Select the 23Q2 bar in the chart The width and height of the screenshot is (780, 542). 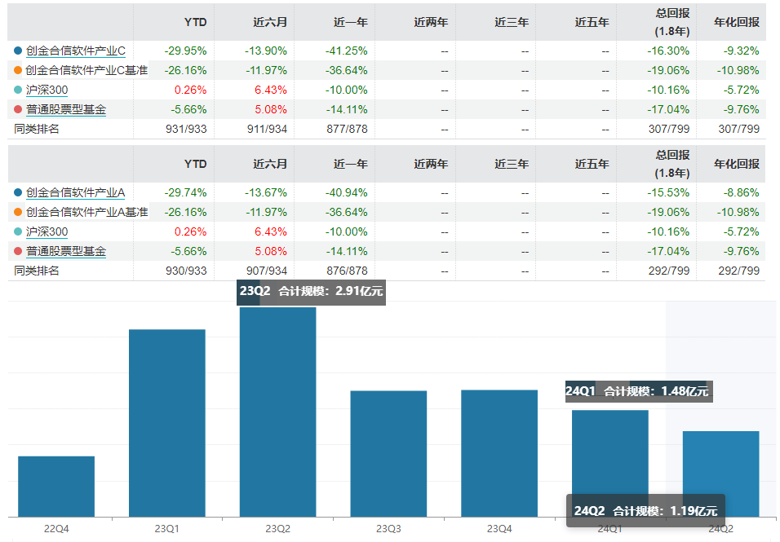tap(277, 412)
